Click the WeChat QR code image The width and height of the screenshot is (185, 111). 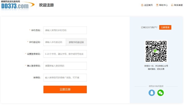click(x=156, y=51)
